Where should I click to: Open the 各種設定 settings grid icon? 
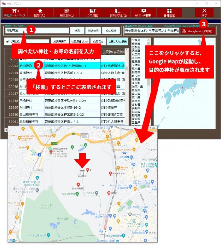click(170, 13)
